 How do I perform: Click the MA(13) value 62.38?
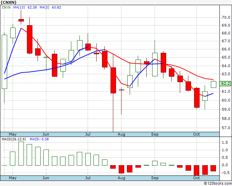pyautogui.click(x=32, y=7)
